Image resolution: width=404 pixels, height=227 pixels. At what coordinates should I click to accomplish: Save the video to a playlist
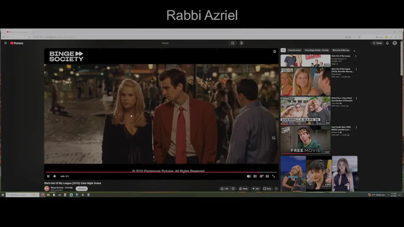(x=267, y=189)
